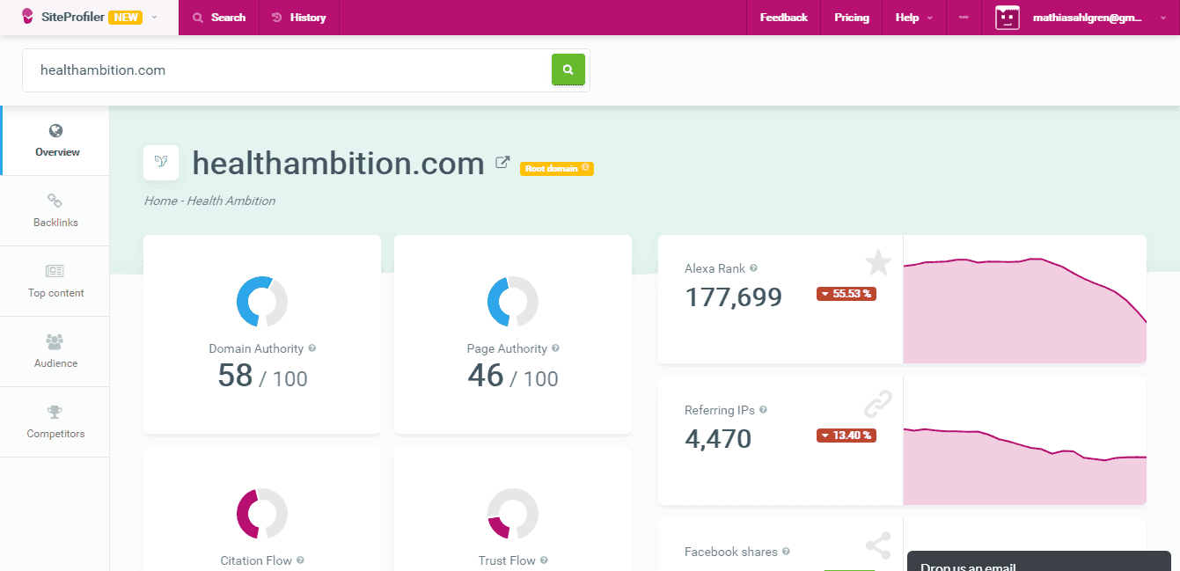Focus the domain search field with healthambition.com
Screen dimensions: 1180x571
(287, 70)
